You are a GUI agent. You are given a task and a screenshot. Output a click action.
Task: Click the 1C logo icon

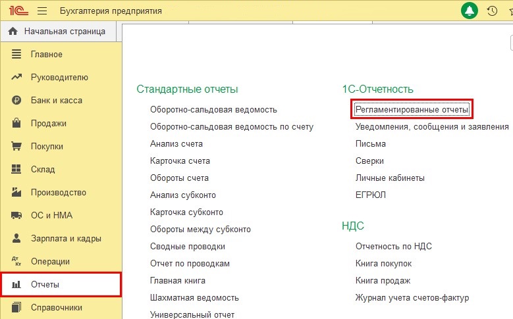click(16, 11)
